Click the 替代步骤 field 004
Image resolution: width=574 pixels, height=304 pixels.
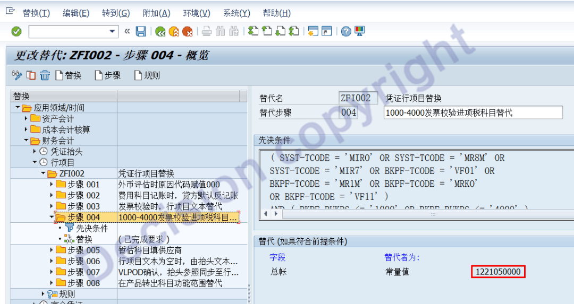tap(348, 112)
